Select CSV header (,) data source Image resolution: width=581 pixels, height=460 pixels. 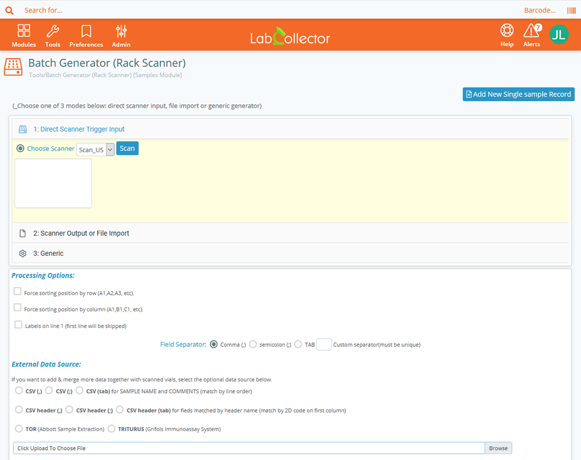point(19,410)
